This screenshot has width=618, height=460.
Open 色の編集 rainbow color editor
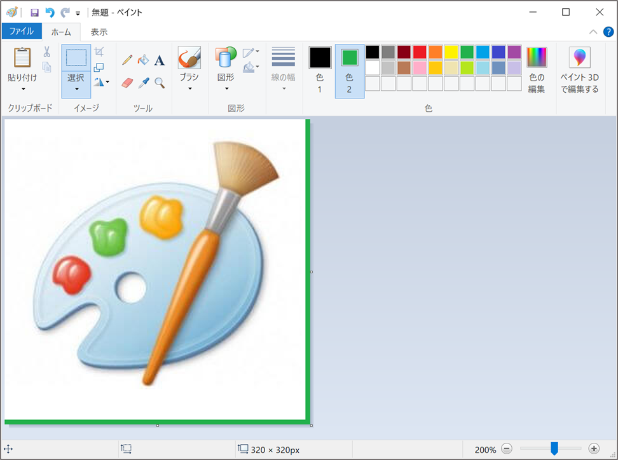pyautogui.click(x=537, y=57)
